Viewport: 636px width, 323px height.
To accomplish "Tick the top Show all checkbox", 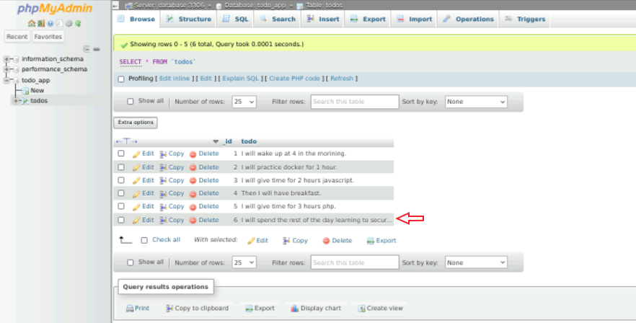I will point(131,102).
